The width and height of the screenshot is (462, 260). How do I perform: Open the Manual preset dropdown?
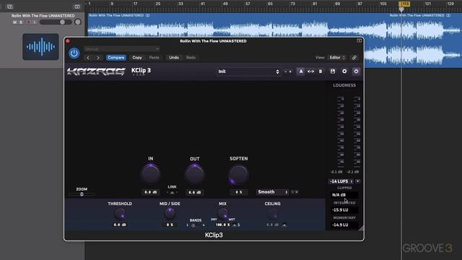point(122,49)
